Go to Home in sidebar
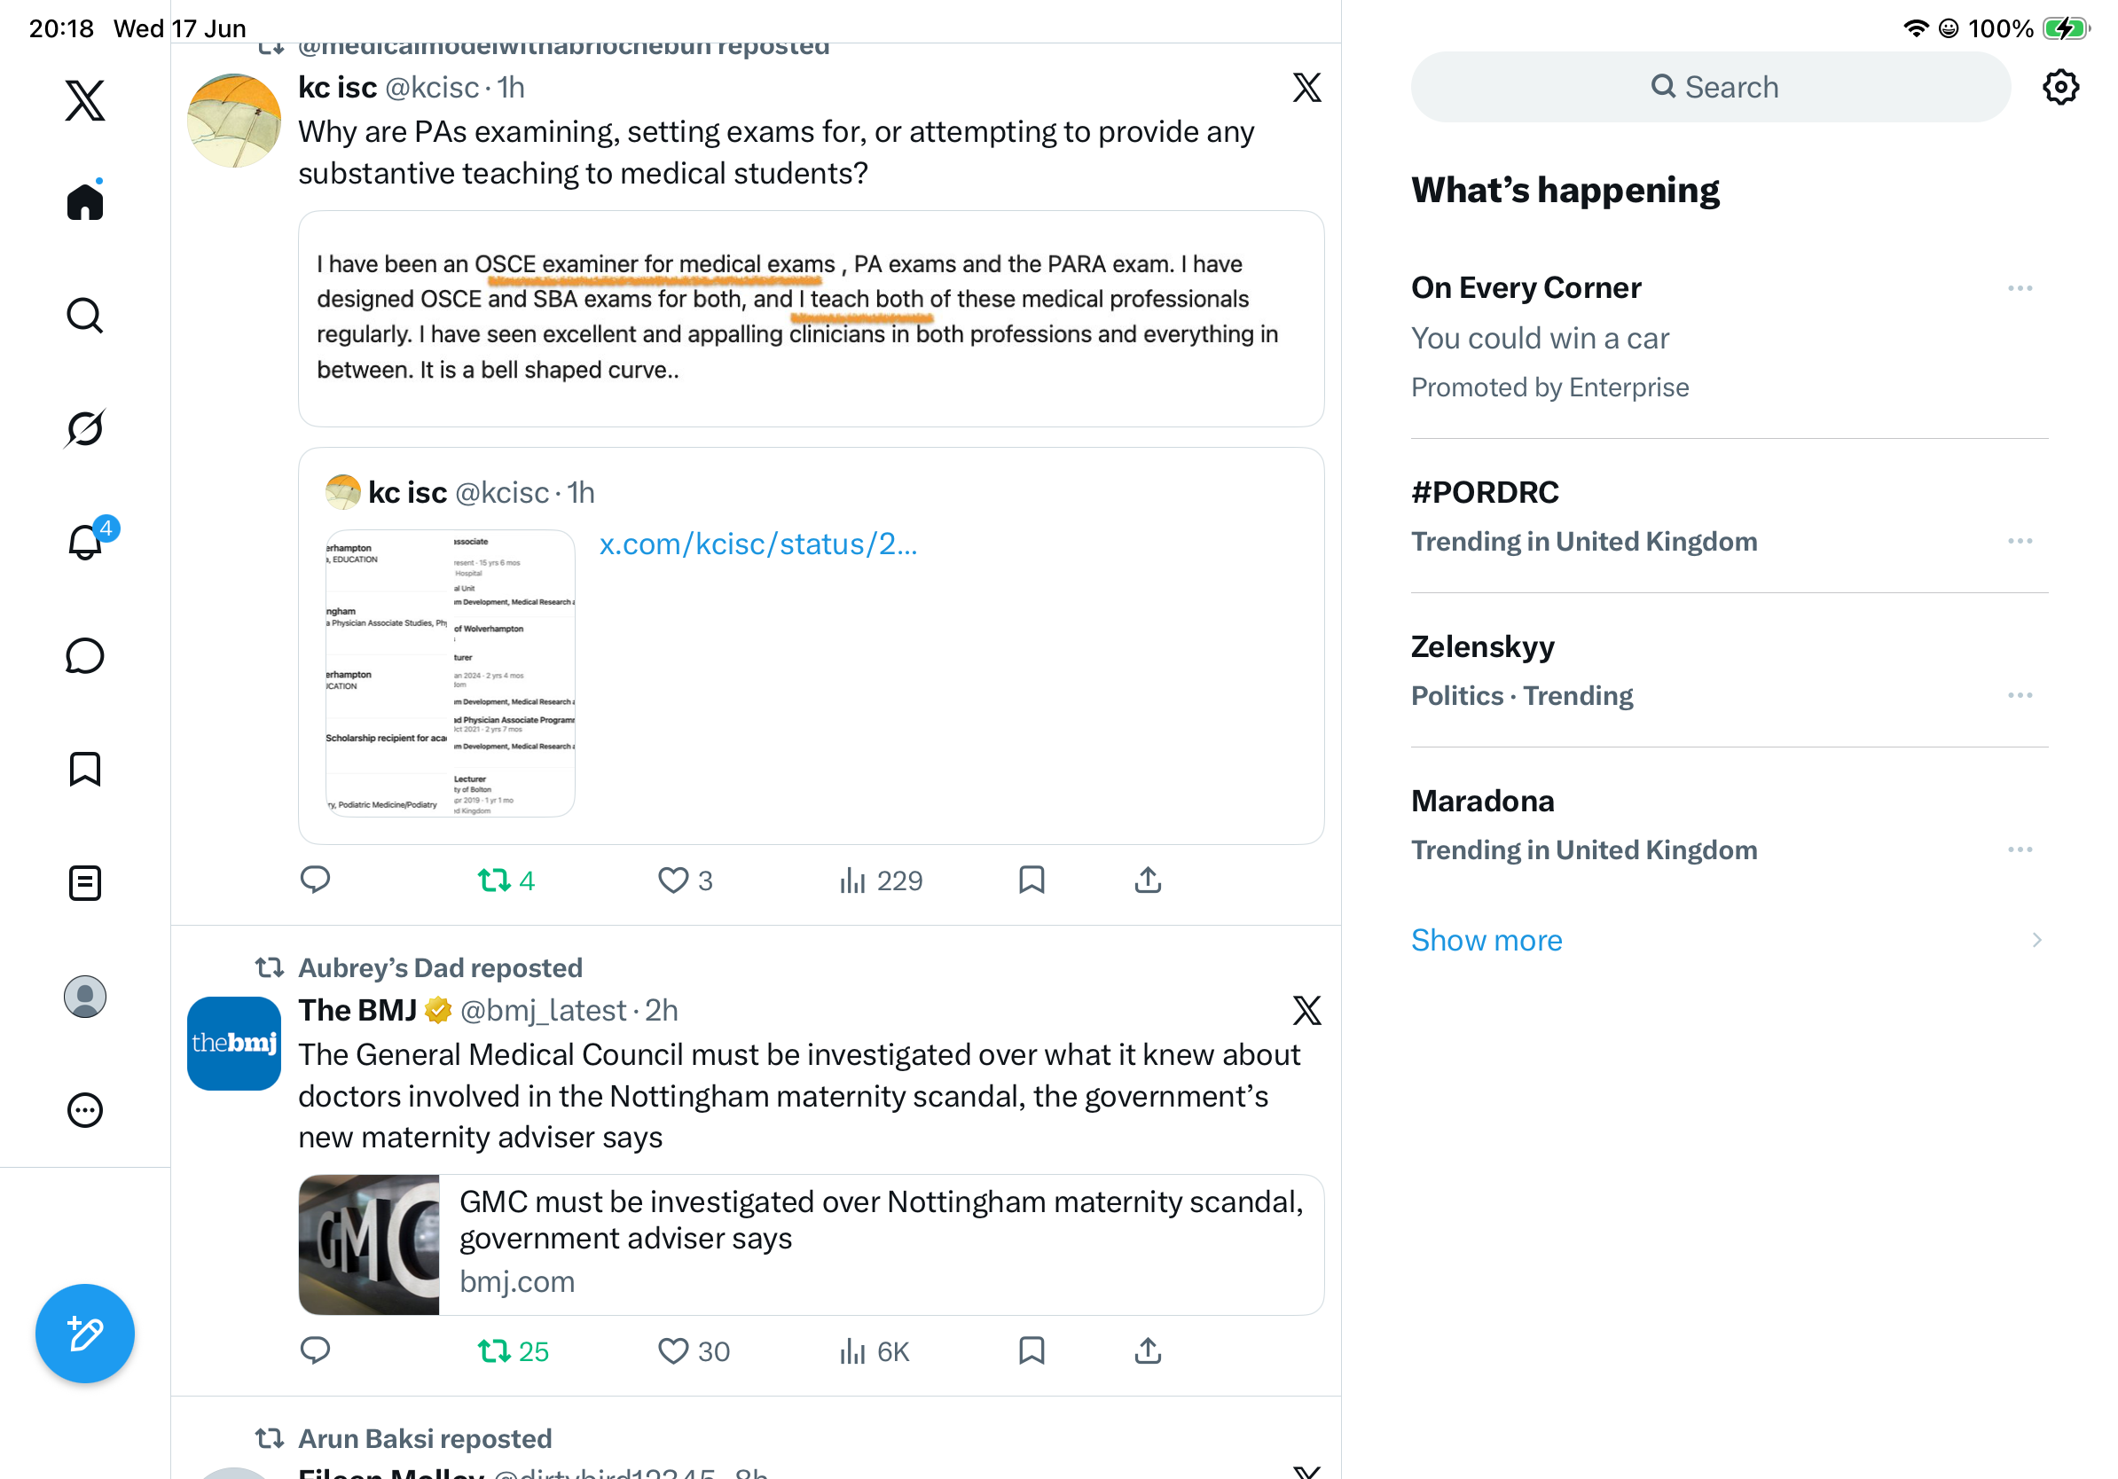This screenshot has height=1479, width=2118. point(85,200)
